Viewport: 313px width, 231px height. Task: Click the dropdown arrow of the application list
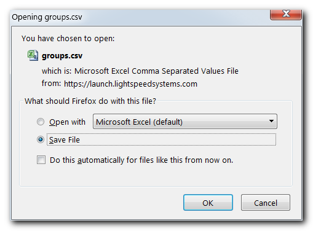click(x=271, y=121)
